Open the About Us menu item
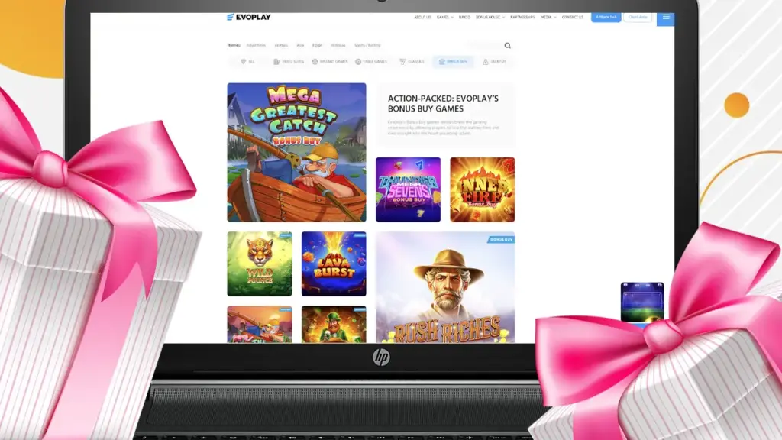Screen dimensions: 782x440 click(422, 17)
